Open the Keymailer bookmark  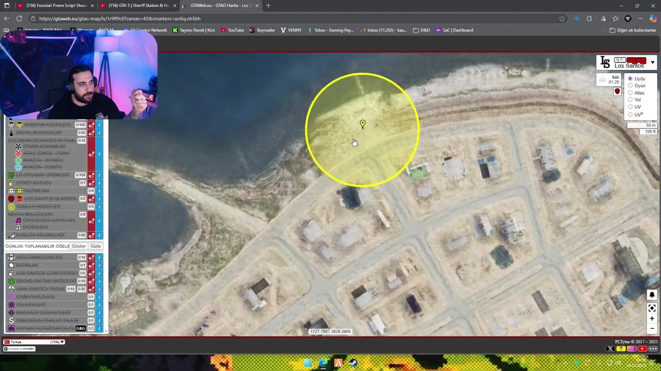point(262,30)
